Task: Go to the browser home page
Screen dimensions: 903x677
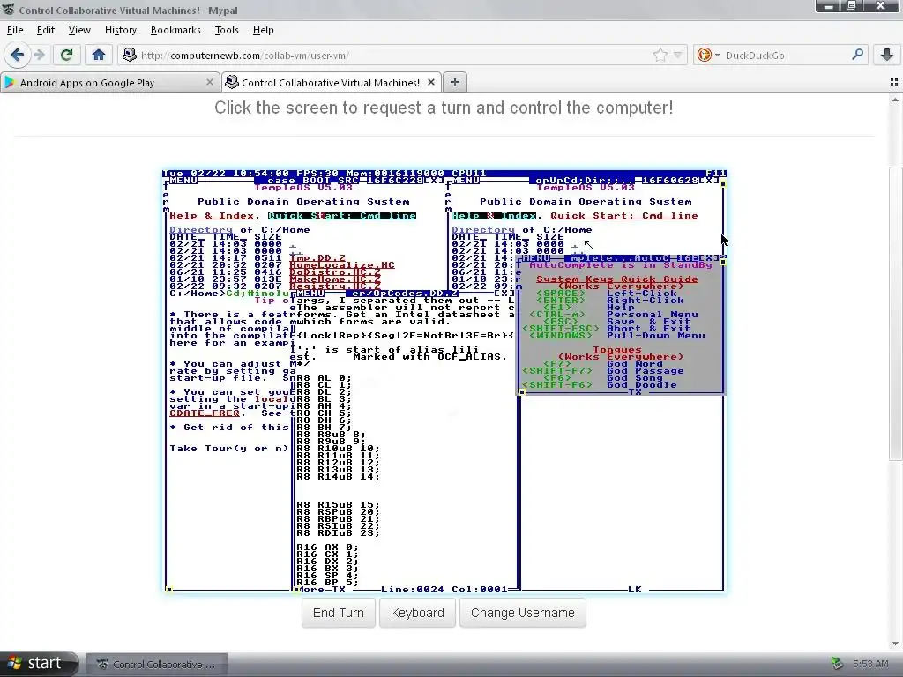Action: [x=99, y=55]
